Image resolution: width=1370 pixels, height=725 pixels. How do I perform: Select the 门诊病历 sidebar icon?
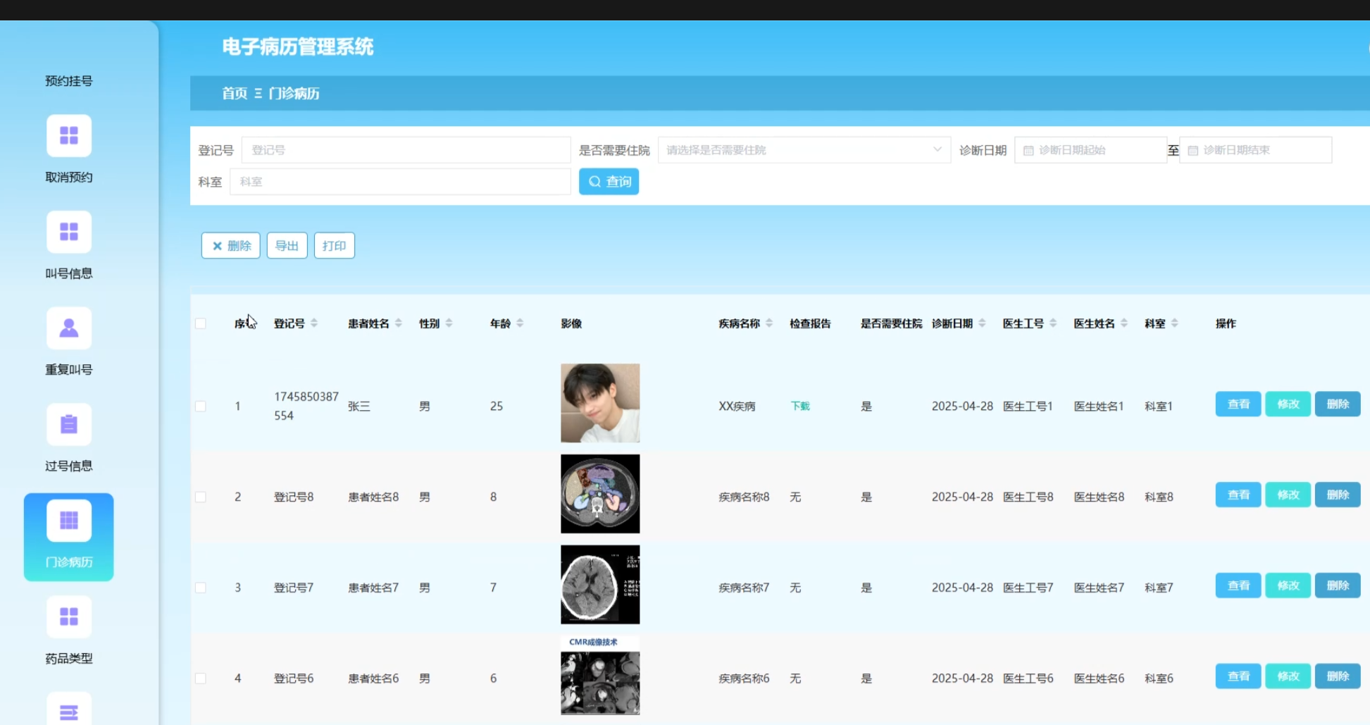click(69, 521)
